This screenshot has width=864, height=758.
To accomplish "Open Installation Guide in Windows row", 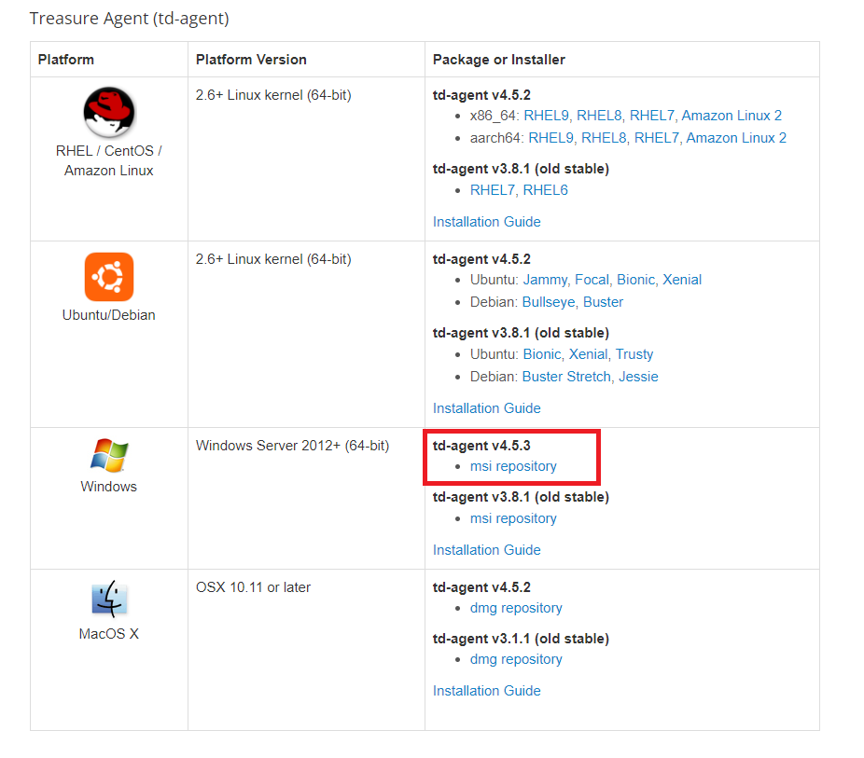I will 486,550.
